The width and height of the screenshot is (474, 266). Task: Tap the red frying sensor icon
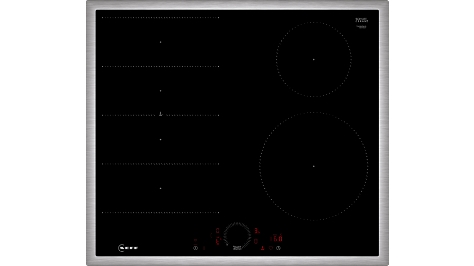[262, 248]
